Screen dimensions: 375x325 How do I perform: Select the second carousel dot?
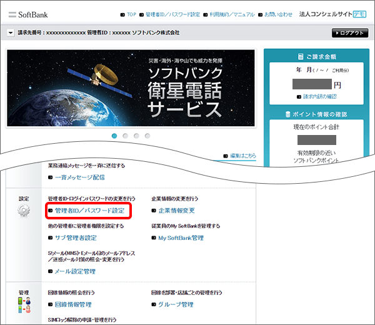126,136
